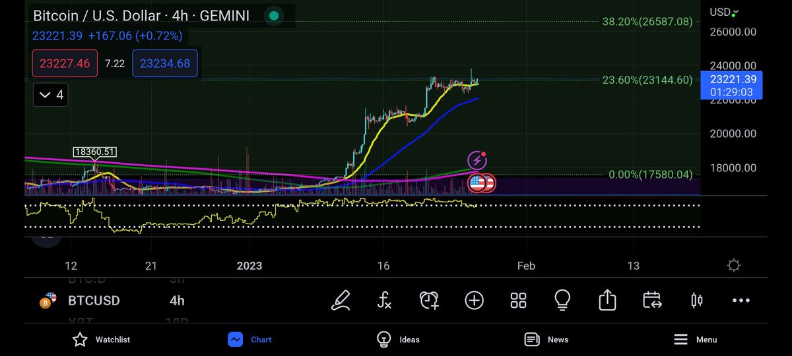Tap the 16 date on time axis

coord(383,266)
